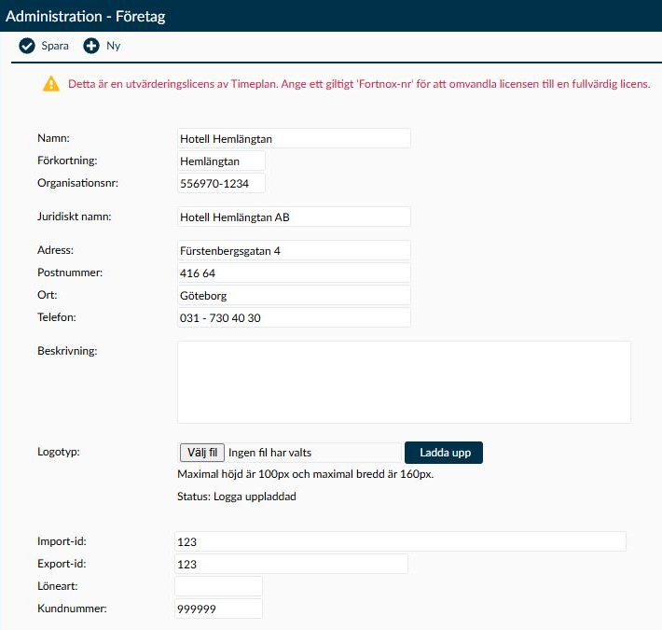Click the Export-id label
662x630 pixels.
[62, 564]
